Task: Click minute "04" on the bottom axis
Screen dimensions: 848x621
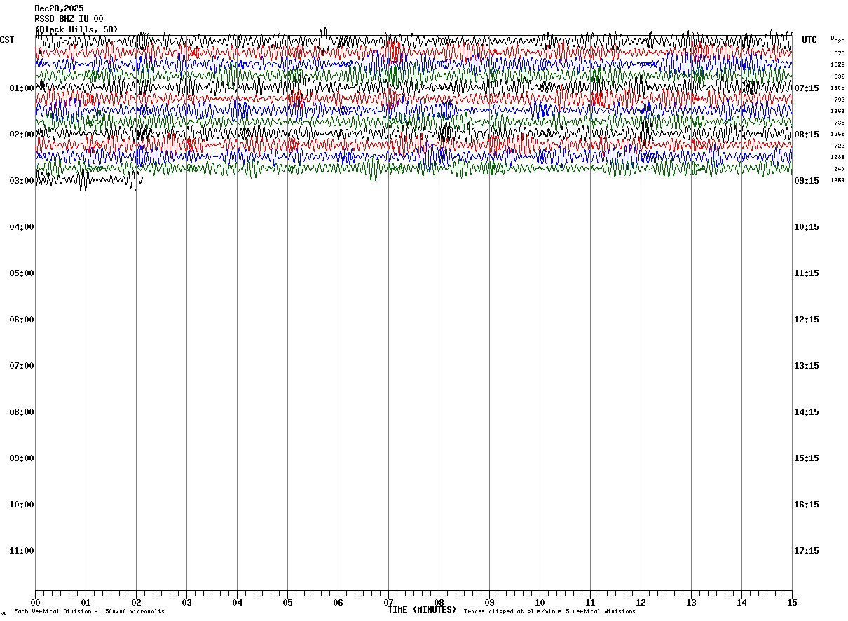Action: click(x=237, y=602)
